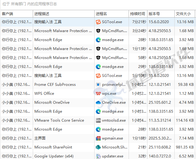This screenshot has width=196, height=159.
Task: Sort by the 持续时间 column header
Action: 138,14
